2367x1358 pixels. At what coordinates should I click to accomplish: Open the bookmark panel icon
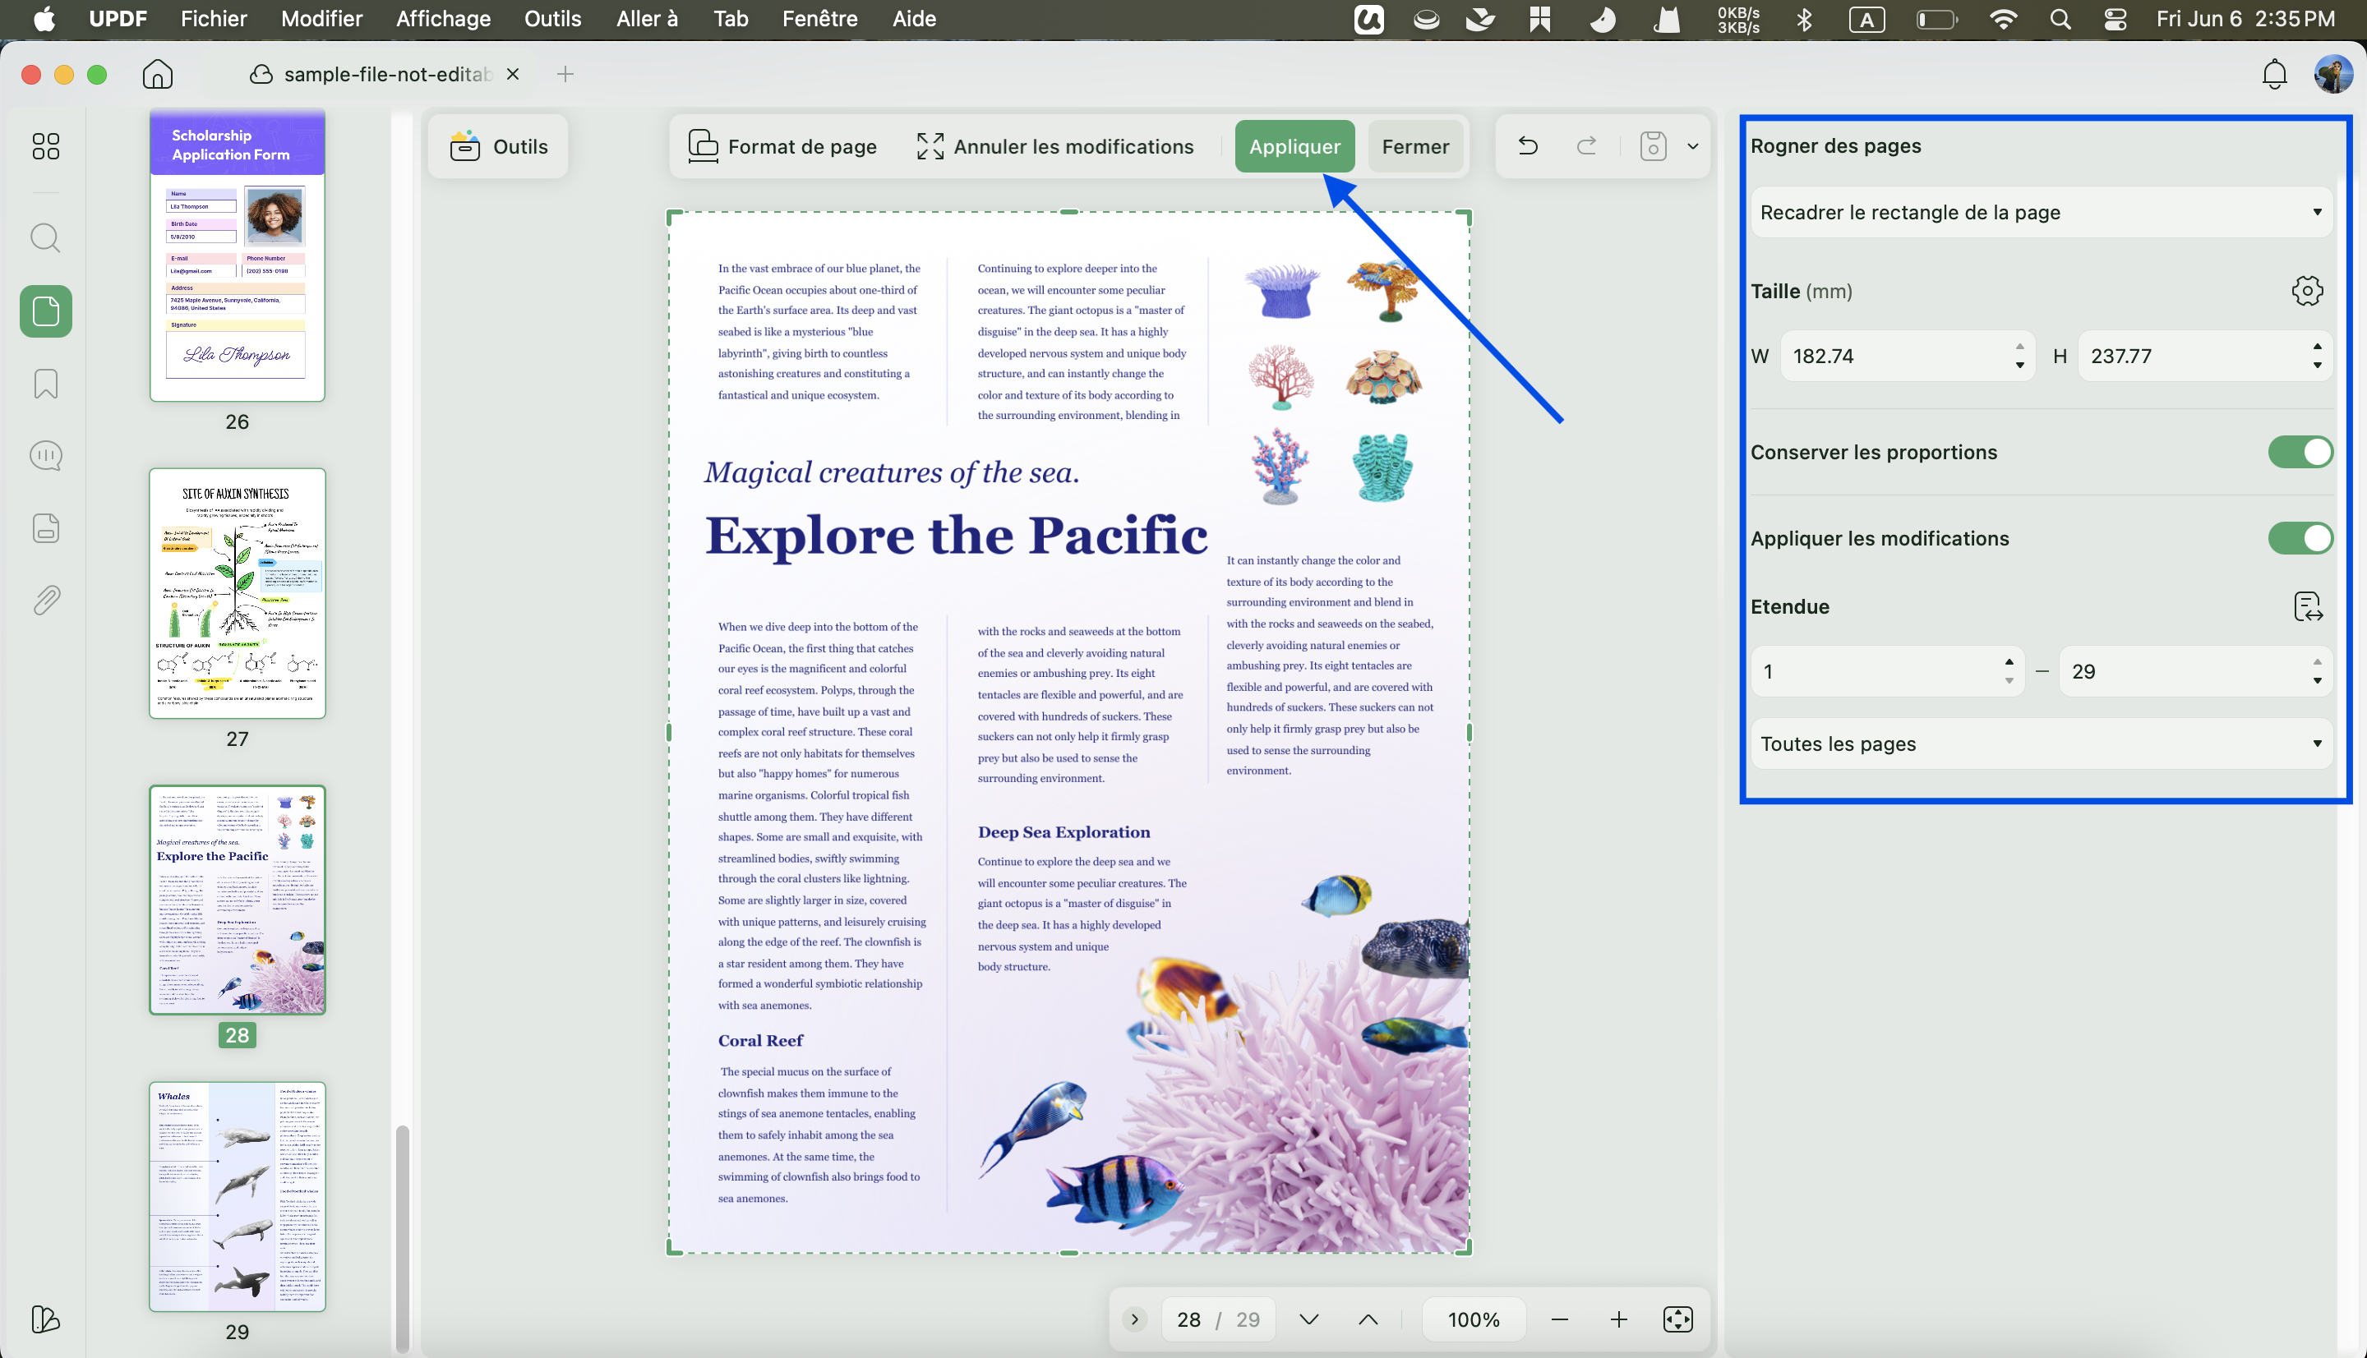tap(46, 384)
